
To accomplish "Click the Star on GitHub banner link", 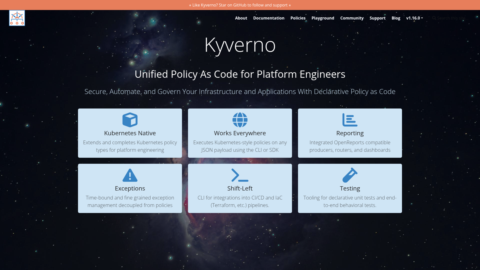I will coord(239,5).
